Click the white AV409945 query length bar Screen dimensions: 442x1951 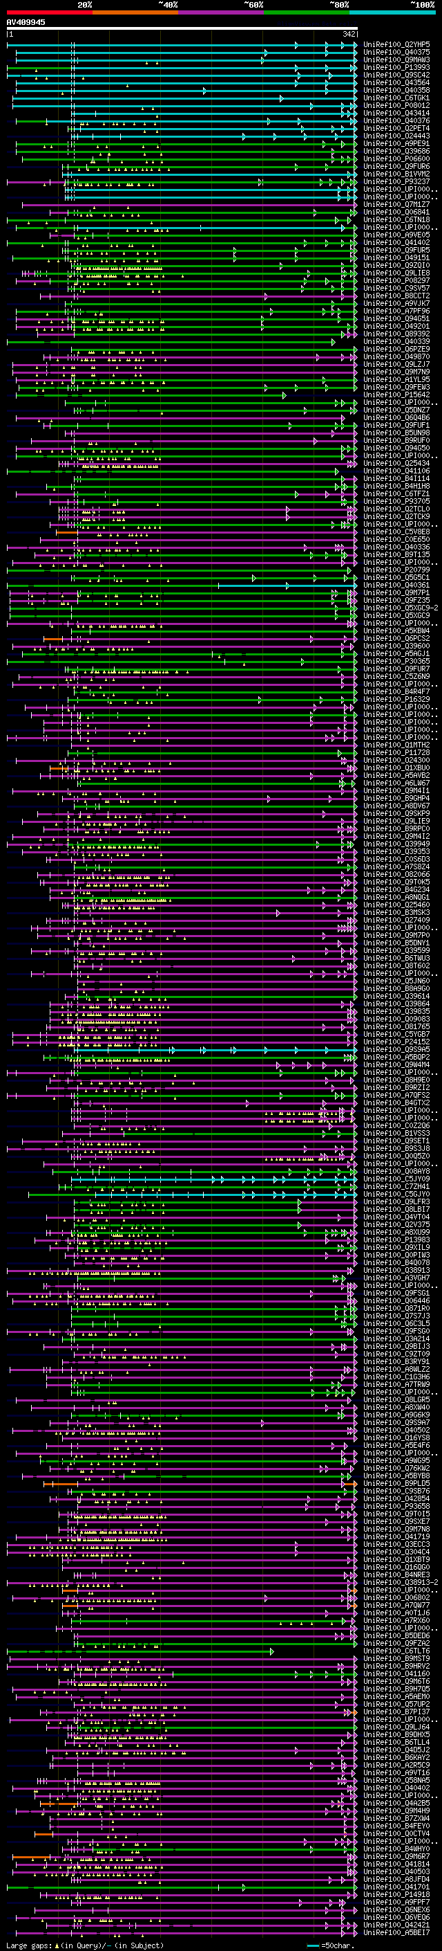(182, 29)
